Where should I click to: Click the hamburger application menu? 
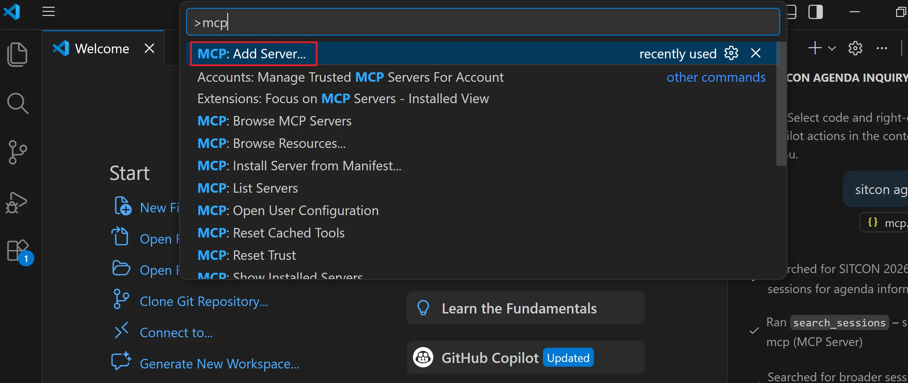[x=48, y=12]
